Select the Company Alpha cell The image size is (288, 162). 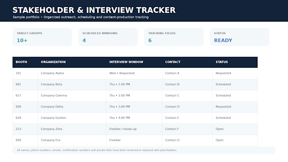pos(72,73)
